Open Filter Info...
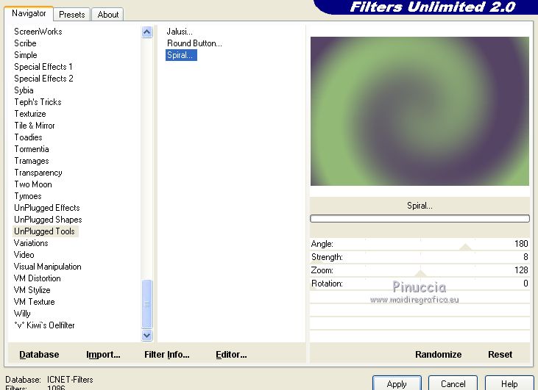Viewport: 538px width, 390px height. pyautogui.click(x=167, y=355)
